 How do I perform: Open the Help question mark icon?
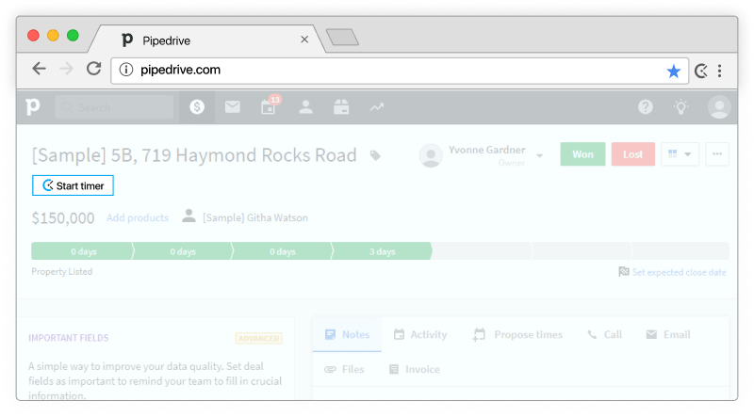[646, 106]
